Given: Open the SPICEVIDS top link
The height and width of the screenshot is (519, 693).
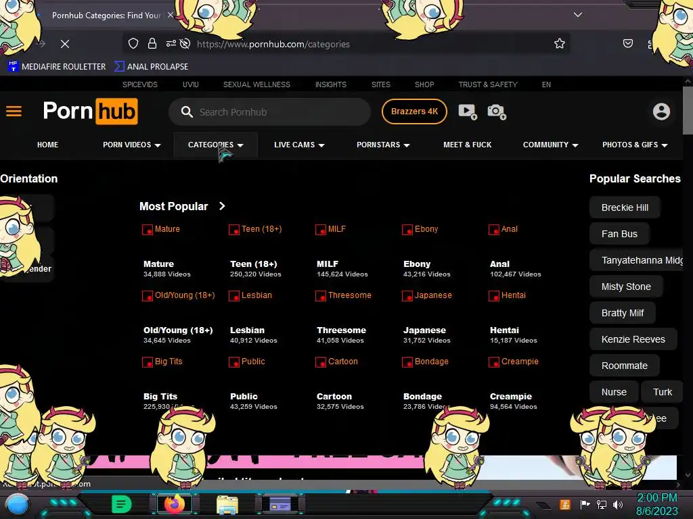Looking at the screenshot, I should point(139,84).
